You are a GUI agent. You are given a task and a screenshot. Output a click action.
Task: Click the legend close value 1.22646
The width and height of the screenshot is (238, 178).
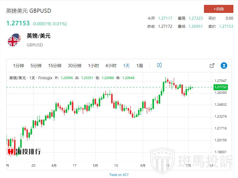[128, 78]
